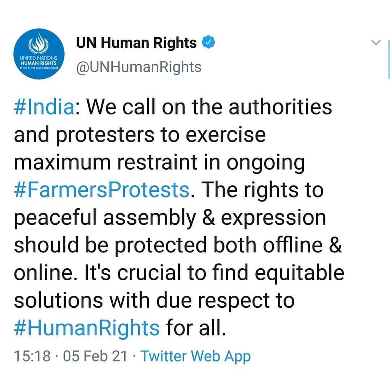Open the #India hashtag

(44, 107)
